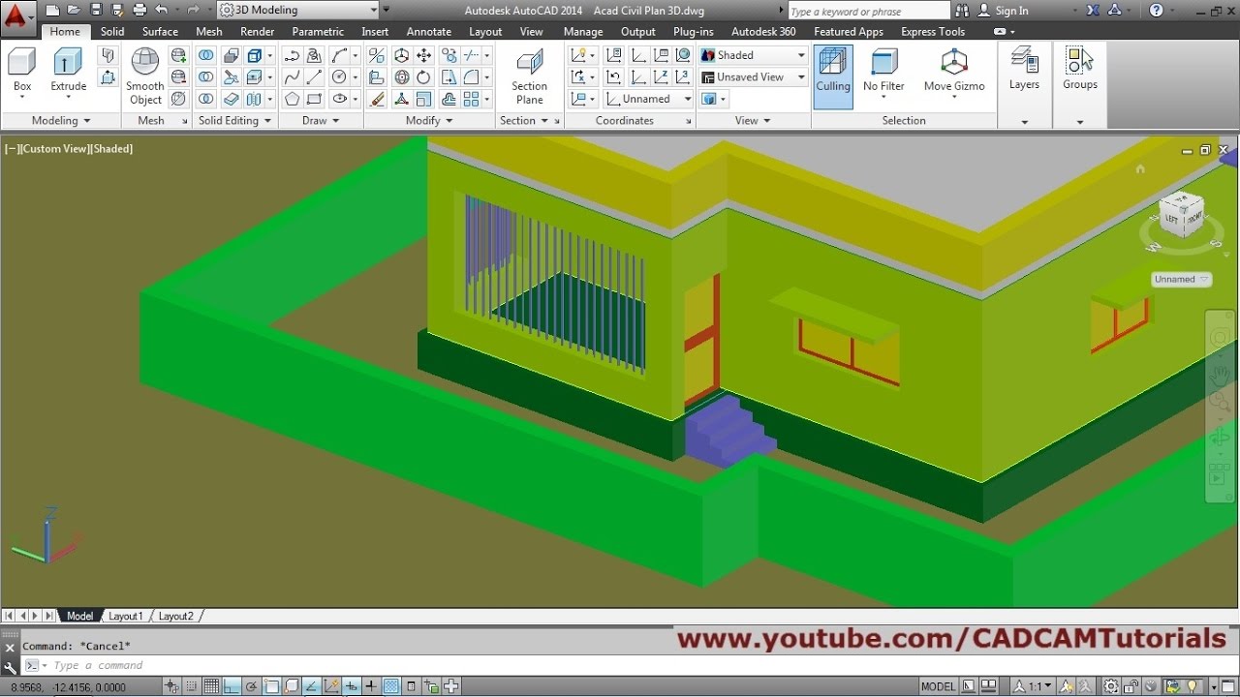
Task: Click the Move tool in Modify panel
Action: pos(423,55)
